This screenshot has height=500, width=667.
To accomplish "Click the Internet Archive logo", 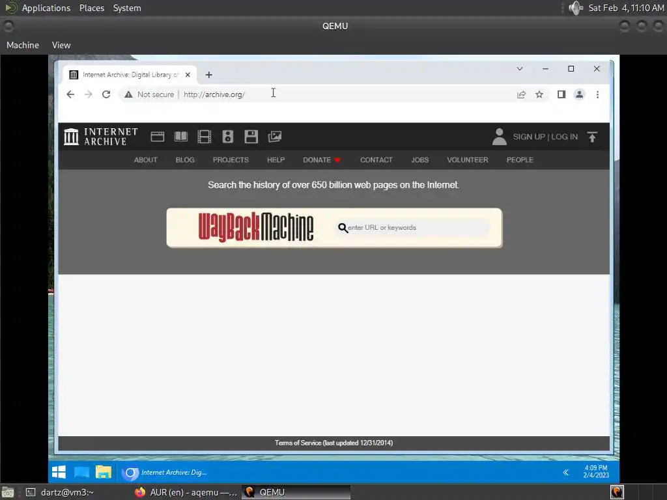I will (x=101, y=137).
